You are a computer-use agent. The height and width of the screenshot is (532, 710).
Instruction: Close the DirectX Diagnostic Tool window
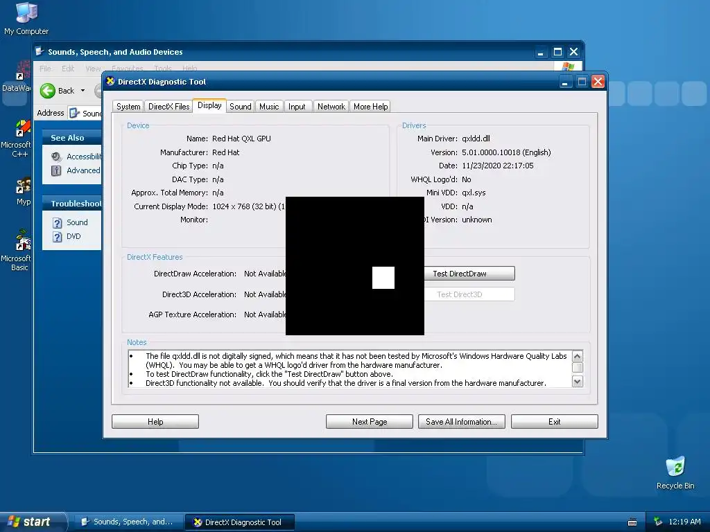pyautogui.click(x=598, y=82)
